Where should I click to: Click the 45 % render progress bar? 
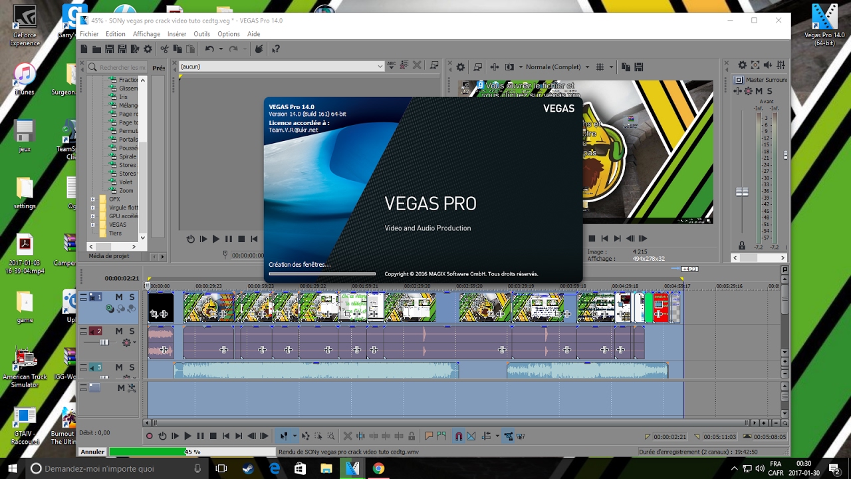[192, 452]
